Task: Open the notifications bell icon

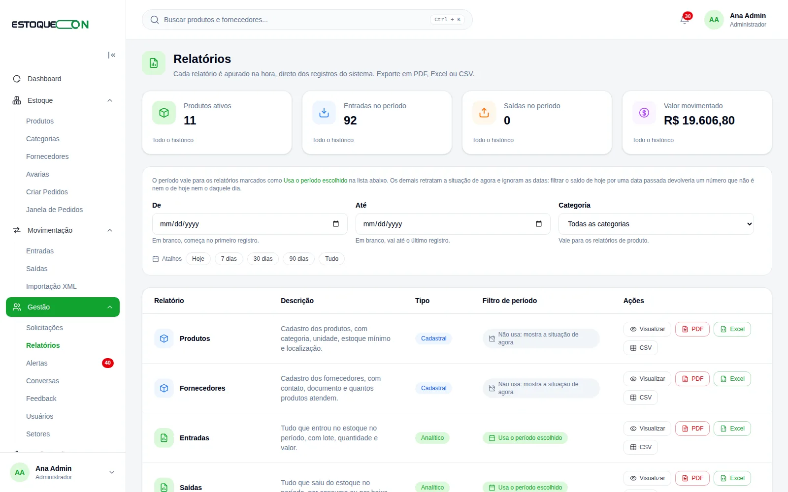Action: point(685,20)
